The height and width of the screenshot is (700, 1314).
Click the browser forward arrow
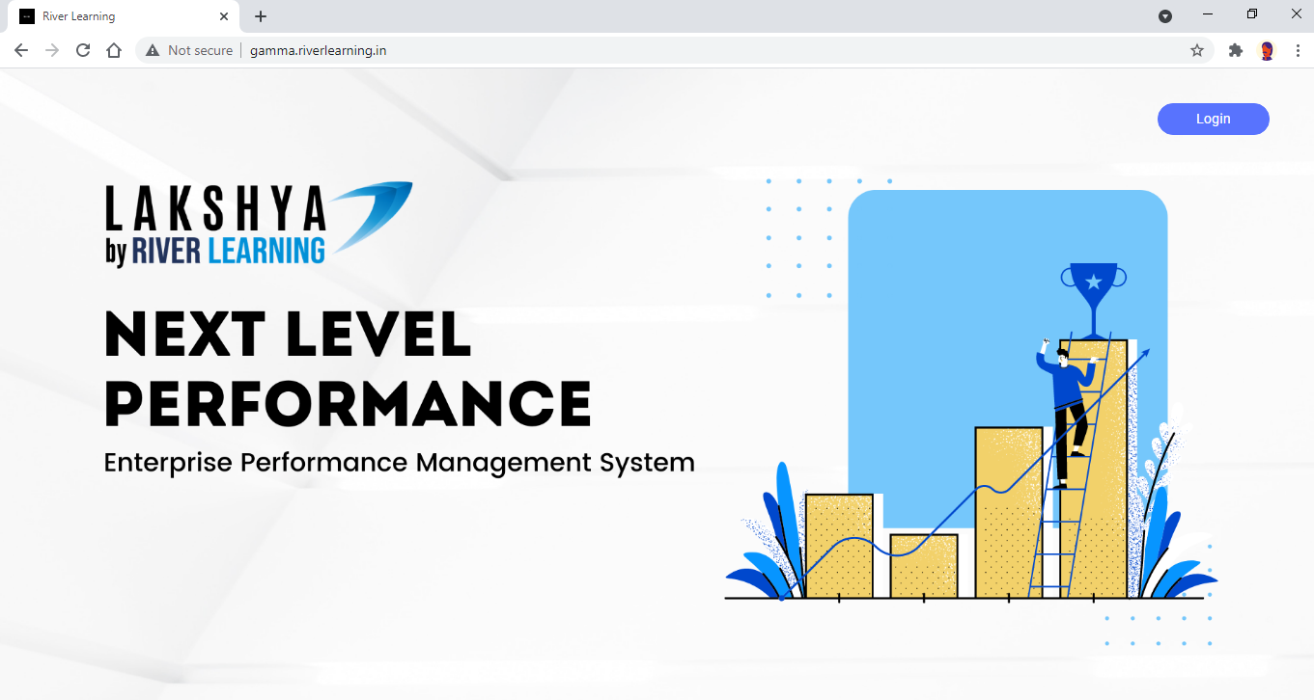(x=52, y=50)
